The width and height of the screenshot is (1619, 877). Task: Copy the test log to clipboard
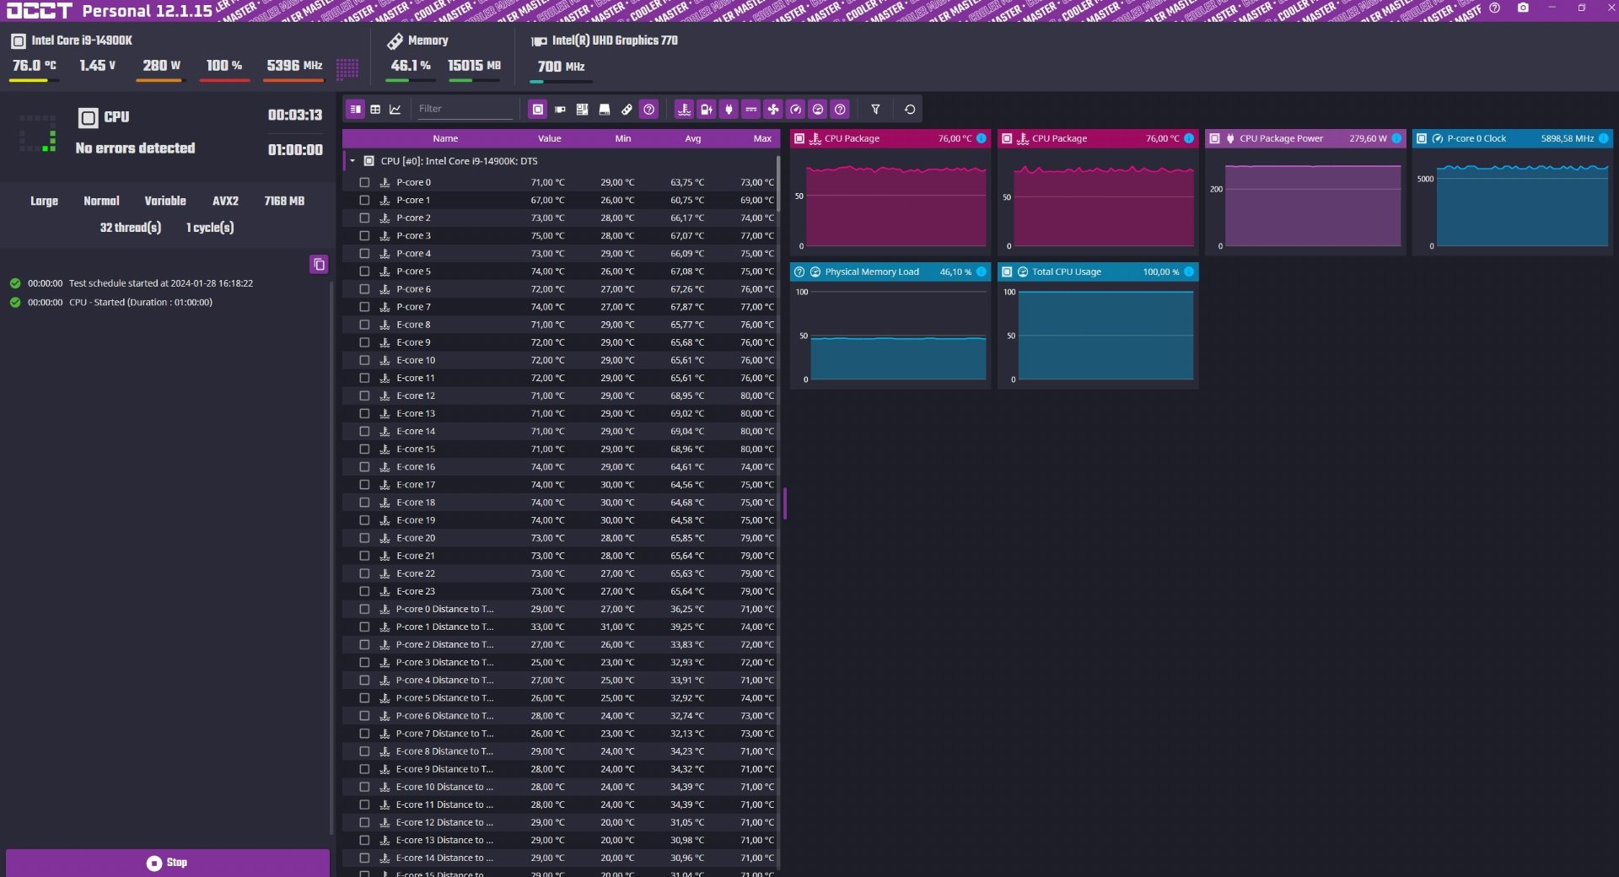tap(319, 265)
